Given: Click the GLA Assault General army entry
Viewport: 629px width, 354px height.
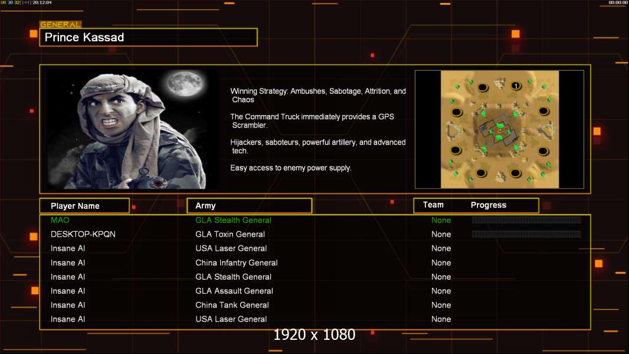Looking at the screenshot, I should click(x=234, y=291).
